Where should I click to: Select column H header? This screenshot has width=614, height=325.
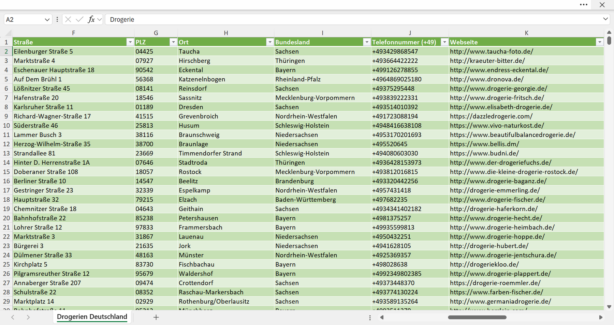(x=226, y=33)
